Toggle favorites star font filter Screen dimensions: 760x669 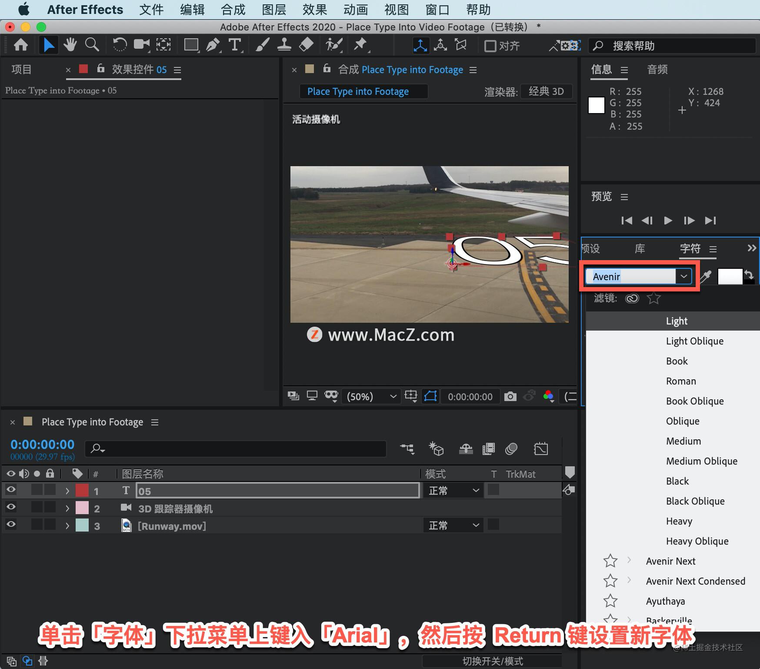coord(653,298)
